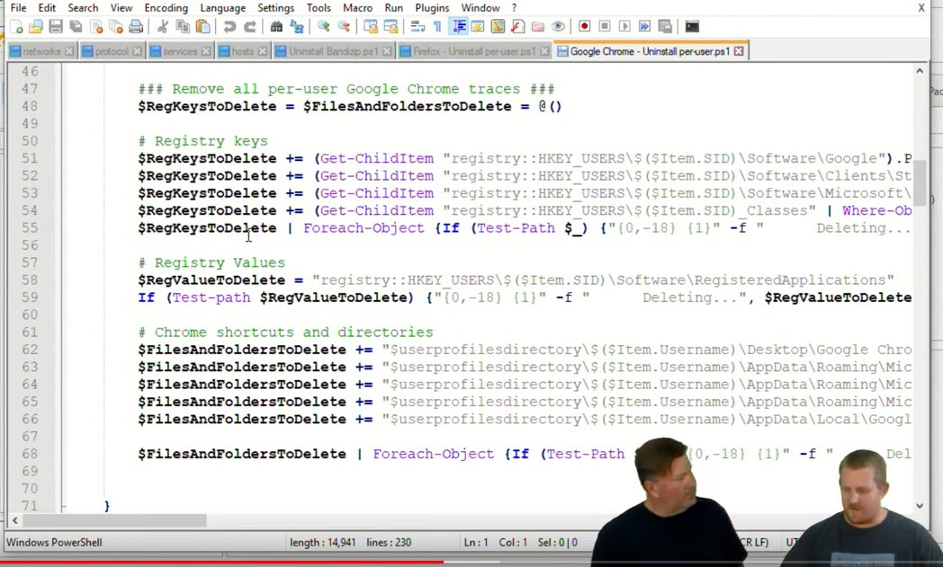Image resolution: width=943 pixels, height=567 pixels.
Task: Open the Edit menu
Action: 47,8
